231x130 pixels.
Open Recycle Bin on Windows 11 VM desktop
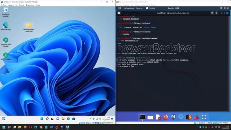(6, 12)
